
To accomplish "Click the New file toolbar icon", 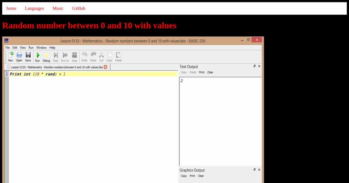I will point(10,55).
